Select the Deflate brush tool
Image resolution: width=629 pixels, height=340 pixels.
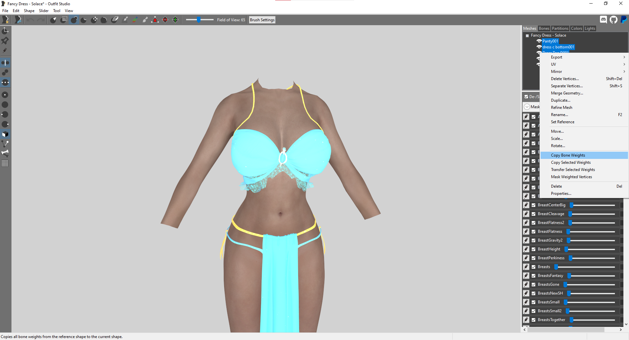[84, 20]
